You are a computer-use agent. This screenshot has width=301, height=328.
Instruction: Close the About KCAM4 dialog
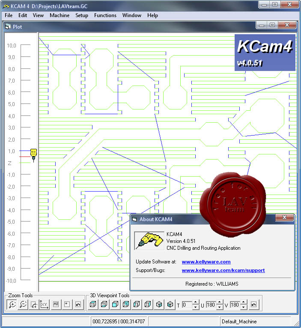pos(284,217)
